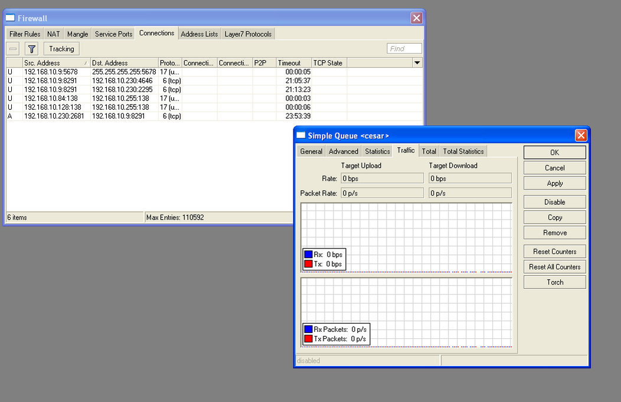Sort by the Src. Address column header
This screenshot has width=621, height=402.
[54, 63]
